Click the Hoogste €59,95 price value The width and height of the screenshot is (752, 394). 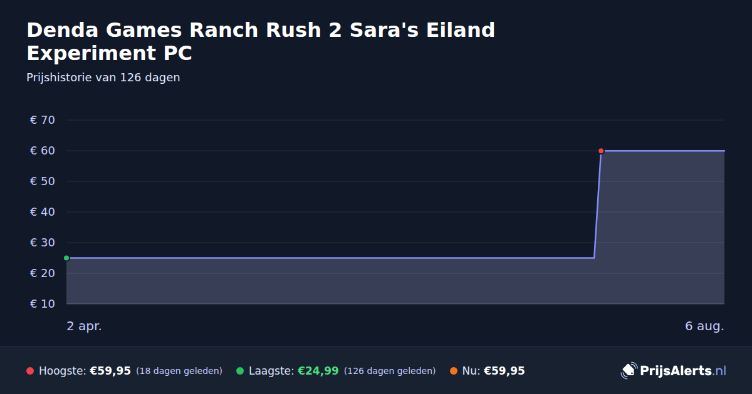tap(110, 371)
